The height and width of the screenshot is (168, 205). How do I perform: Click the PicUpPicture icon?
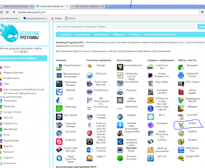pyautogui.click(x=90, y=92)
